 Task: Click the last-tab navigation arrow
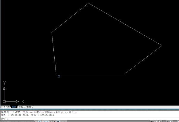(x=9, y=107)
